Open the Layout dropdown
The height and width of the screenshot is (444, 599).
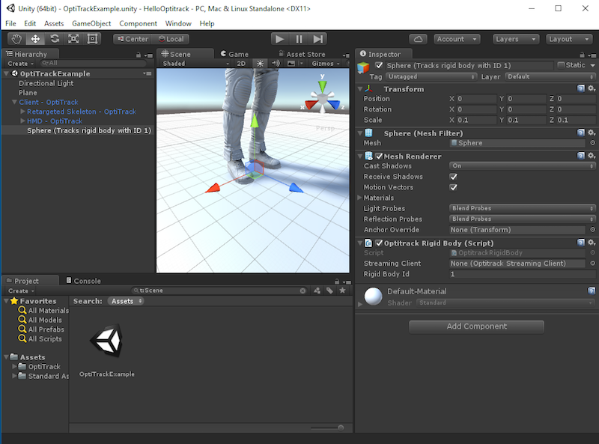[569, 39]
